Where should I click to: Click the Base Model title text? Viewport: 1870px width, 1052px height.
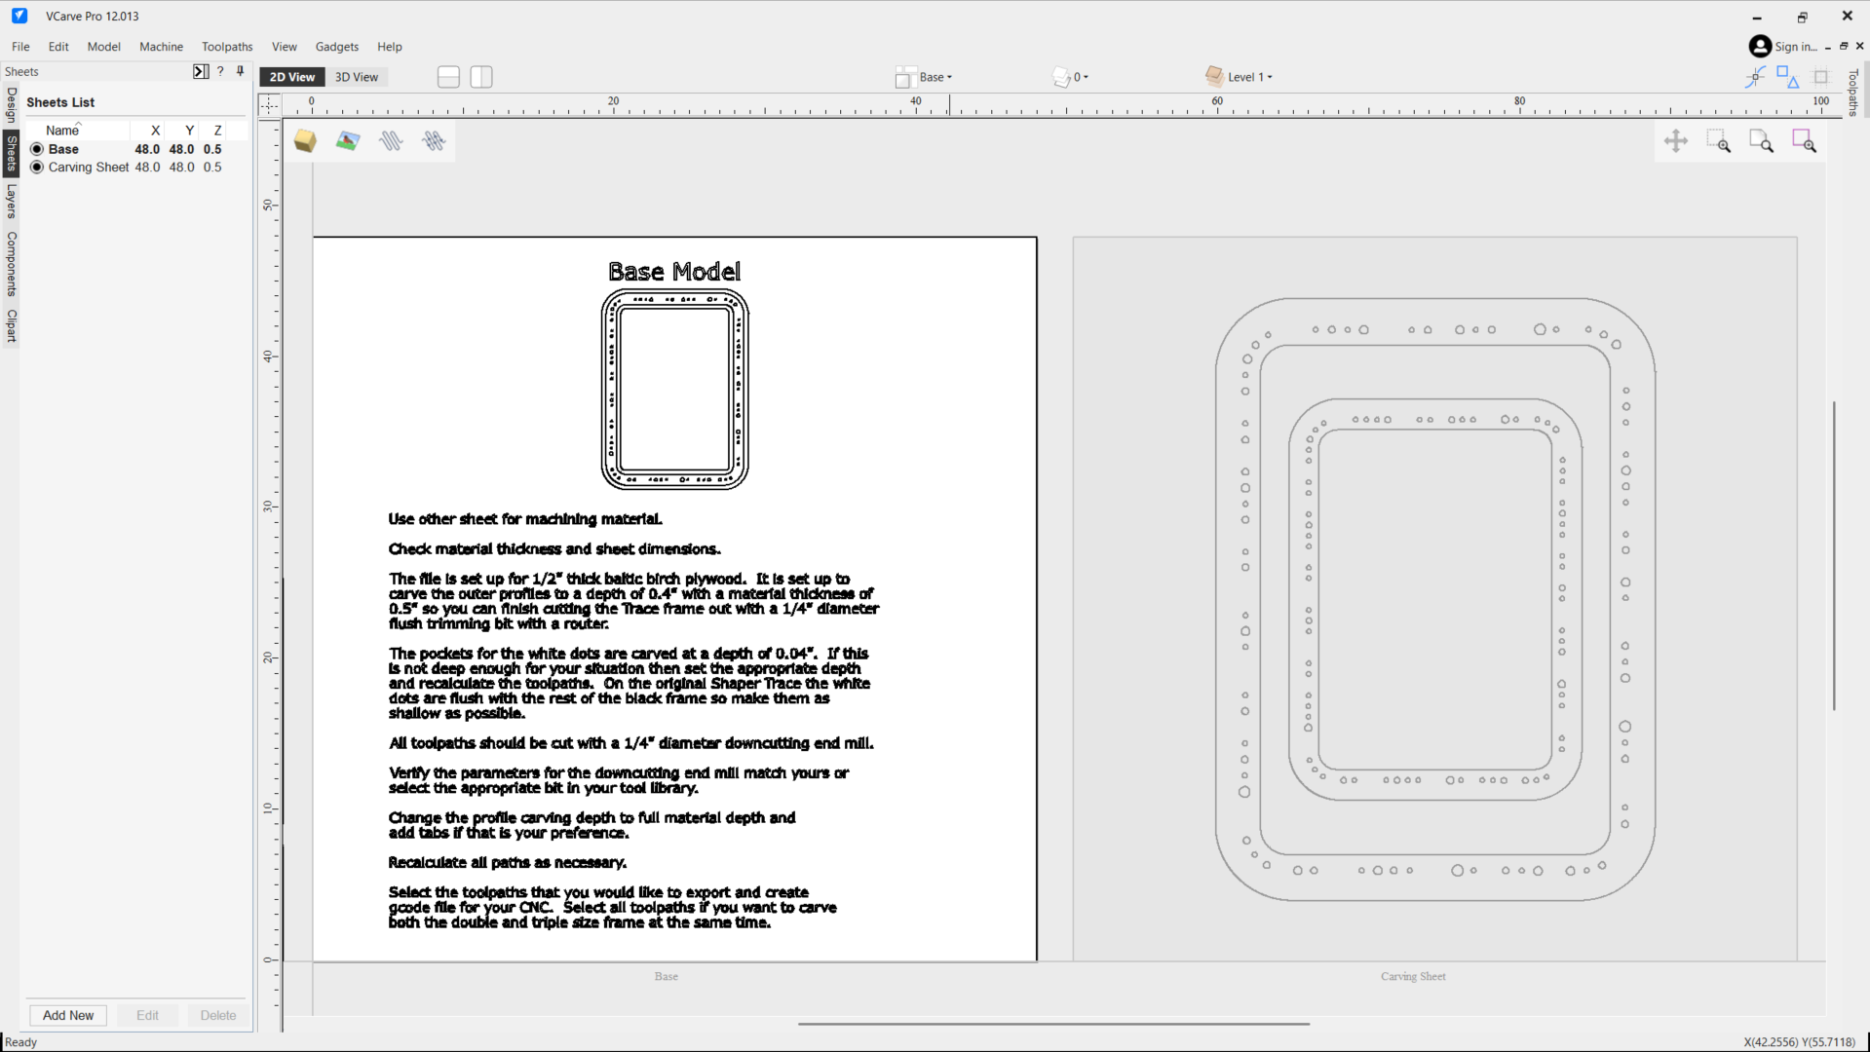click(674, 272)
